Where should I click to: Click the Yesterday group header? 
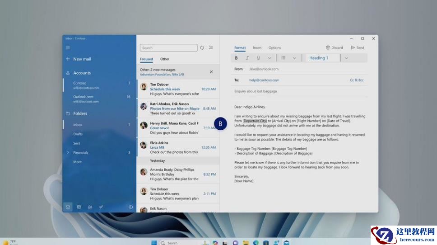coord(178,160)
